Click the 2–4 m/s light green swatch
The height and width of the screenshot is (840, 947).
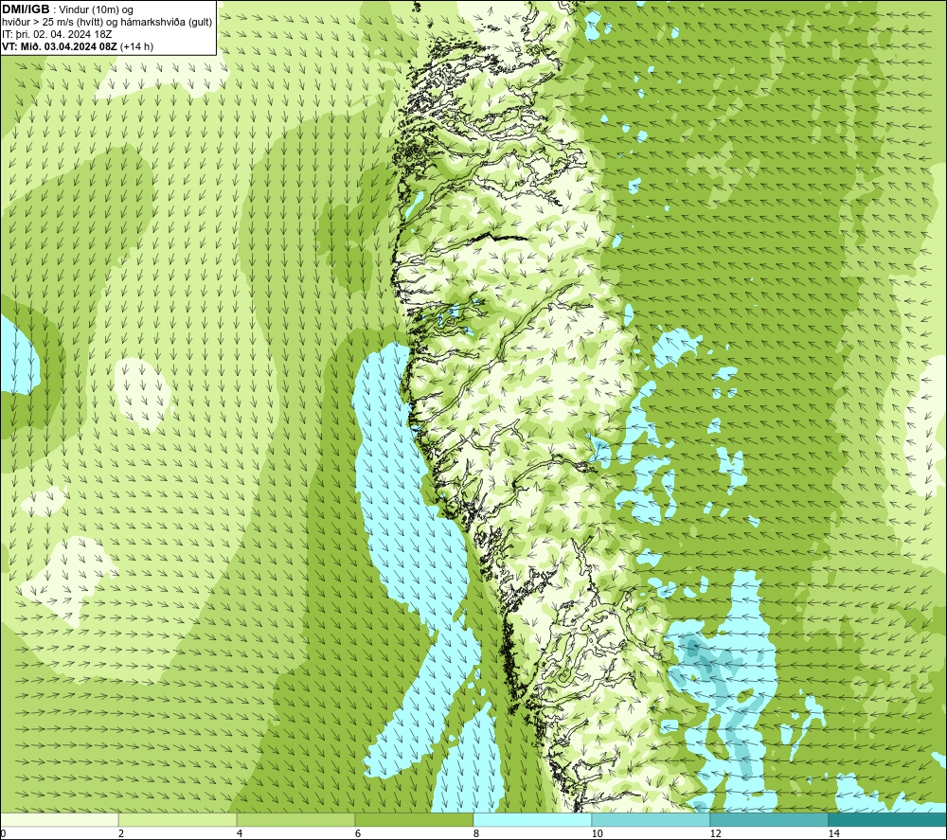tap(178, 820)
